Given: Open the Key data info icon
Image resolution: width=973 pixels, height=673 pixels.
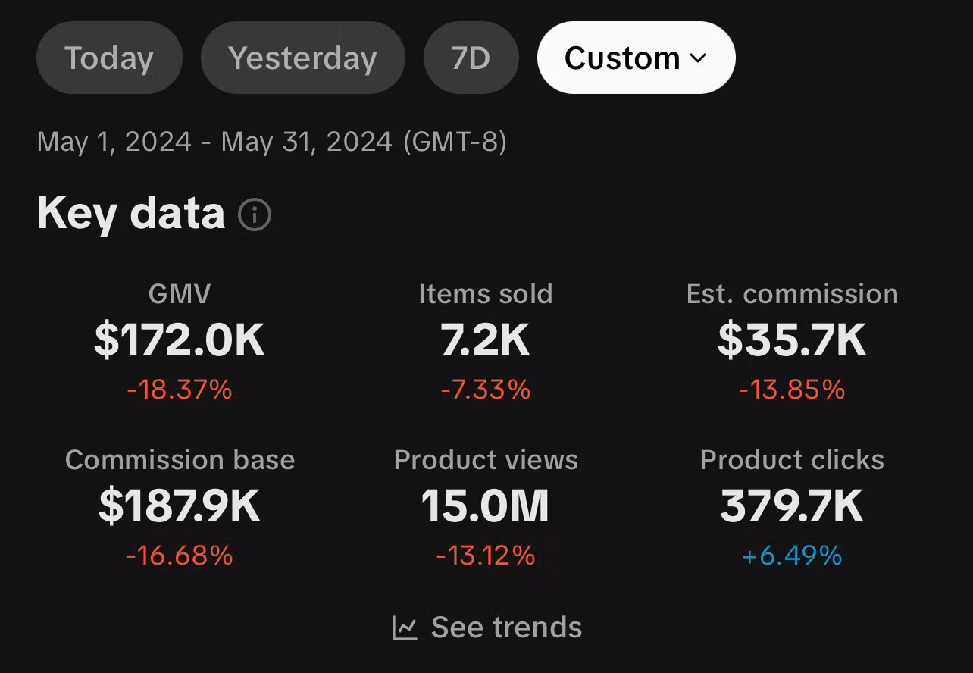Looking at the screenshot, I should coord(255,215).
